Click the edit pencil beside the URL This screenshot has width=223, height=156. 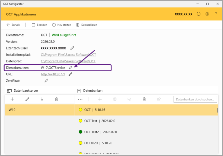71,74
